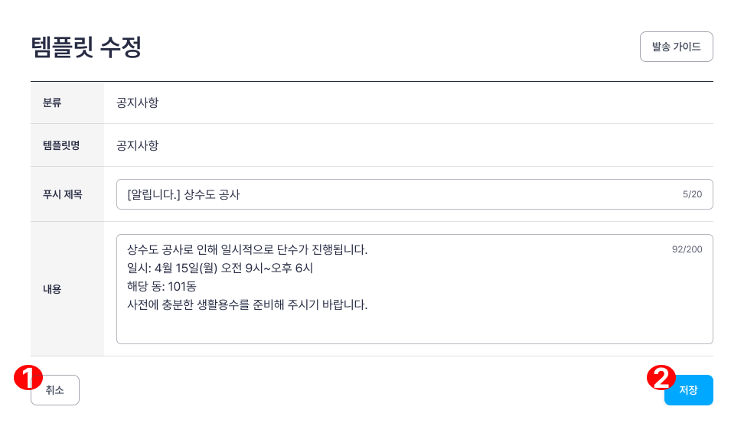The image size is (744, 436).
Task: Click the red number 2 marker
Action: (x=661, y=378)
